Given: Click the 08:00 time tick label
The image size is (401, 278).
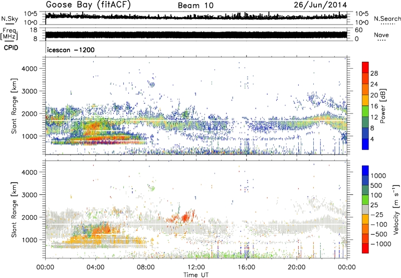Looking at the screenshot, I should coord(146,267).
